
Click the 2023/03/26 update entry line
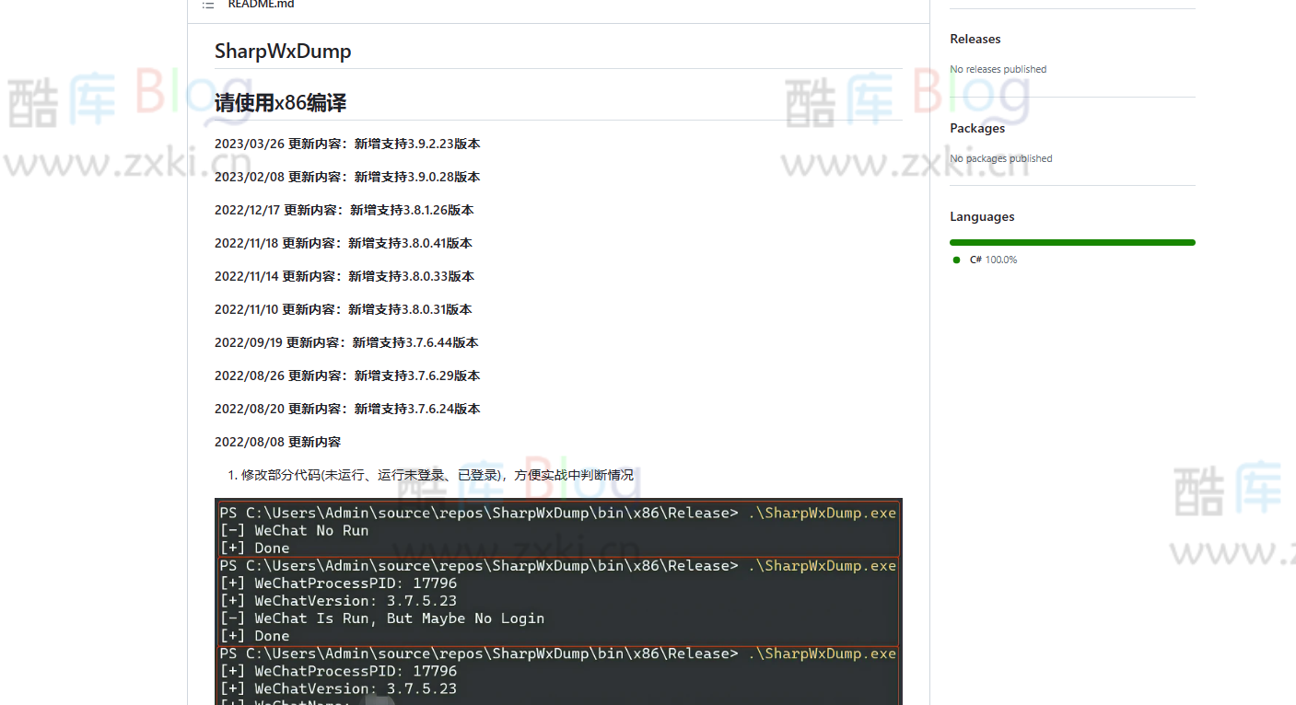pyautogui.click(x=346, y=144)
